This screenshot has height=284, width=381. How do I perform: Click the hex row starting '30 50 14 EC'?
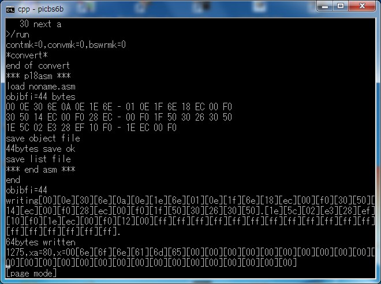click(x=119, y=117)
